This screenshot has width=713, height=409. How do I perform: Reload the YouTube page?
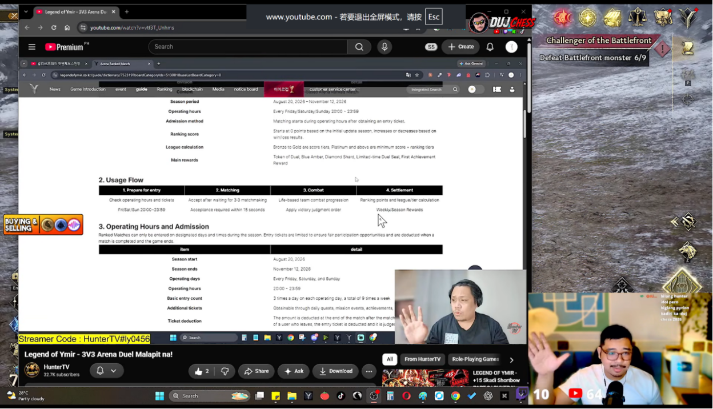[x=54, y=27]
